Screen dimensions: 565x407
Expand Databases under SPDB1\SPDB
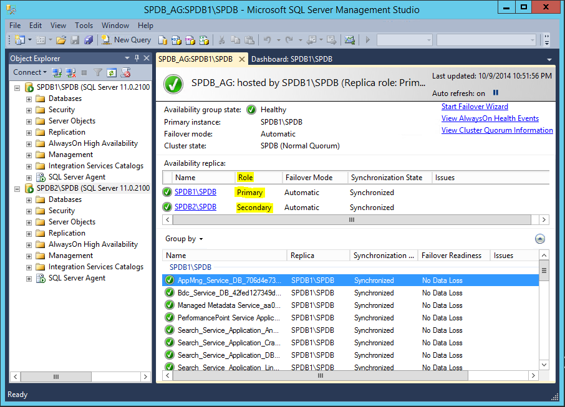(x=29, y=99)
